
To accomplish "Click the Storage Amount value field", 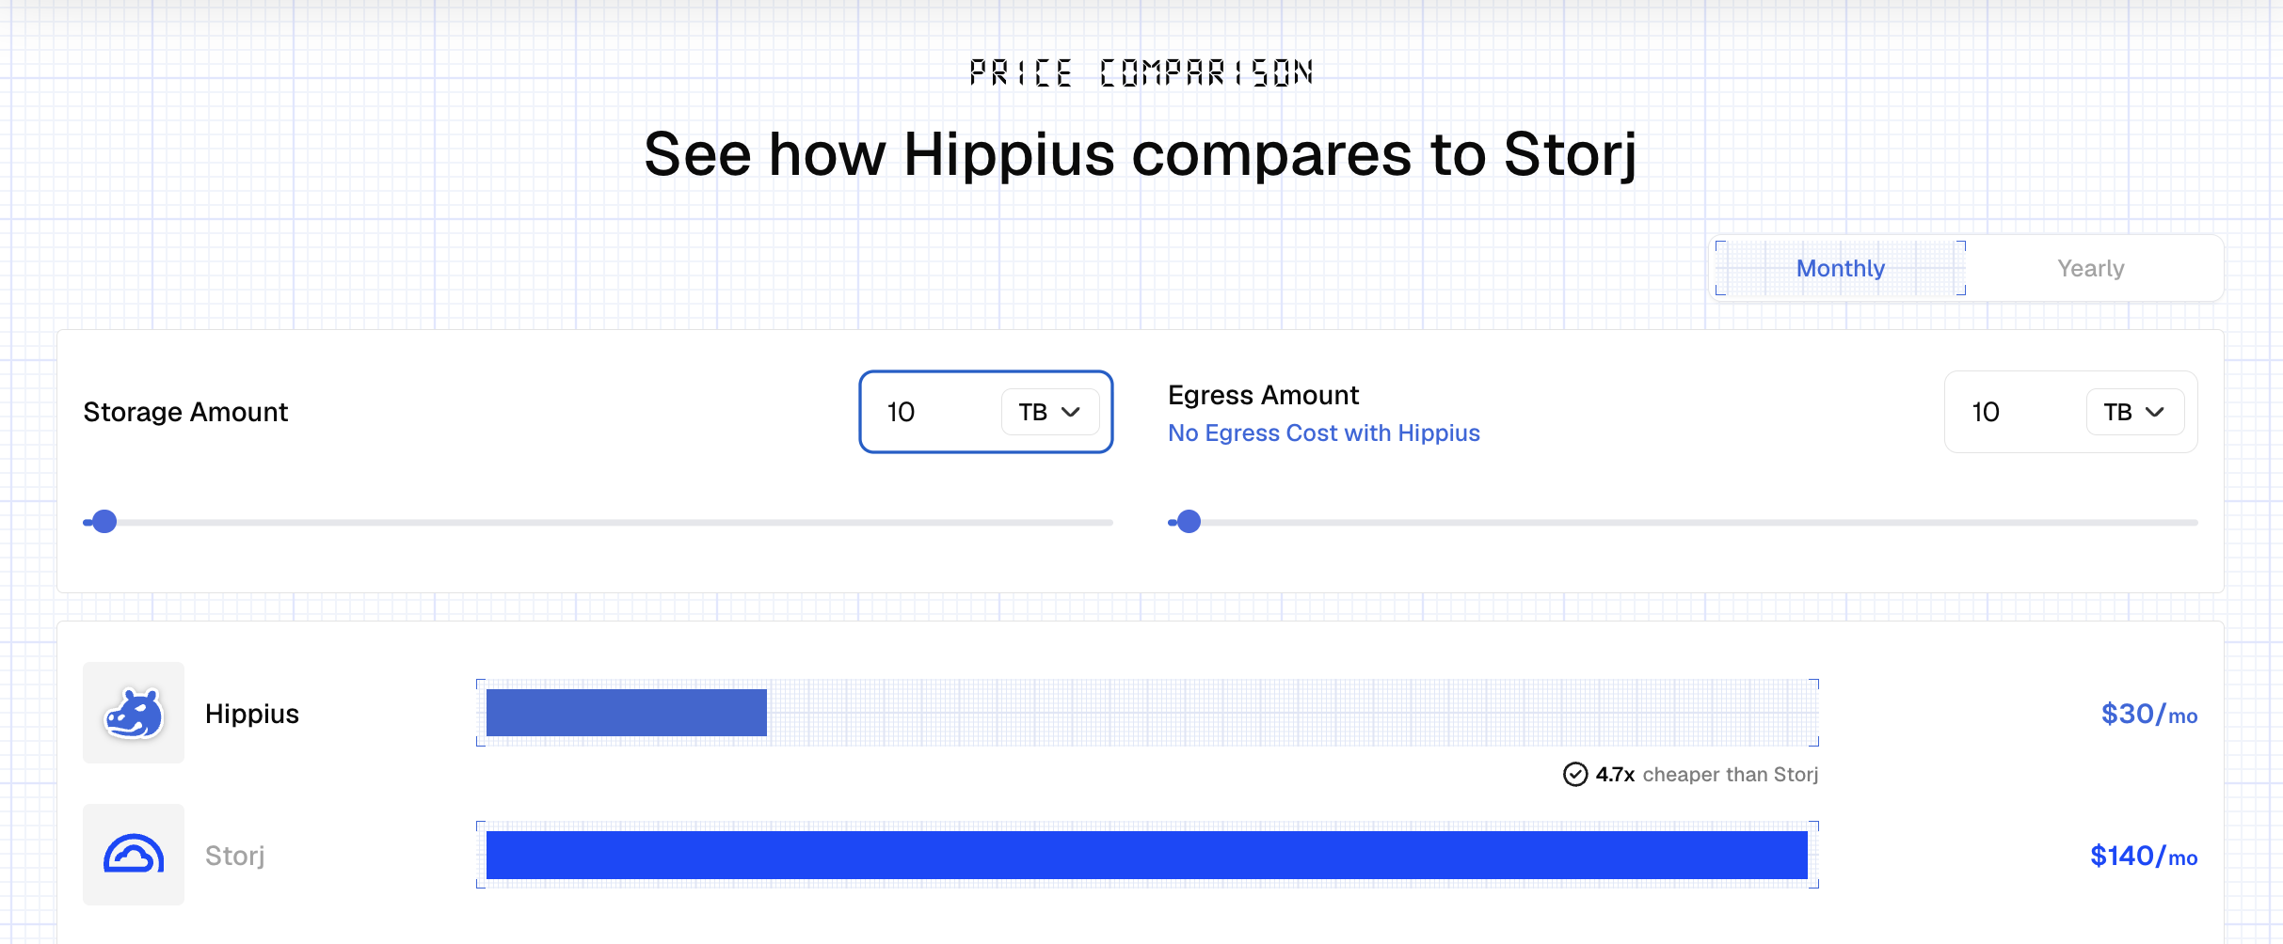I will point(936,412).
